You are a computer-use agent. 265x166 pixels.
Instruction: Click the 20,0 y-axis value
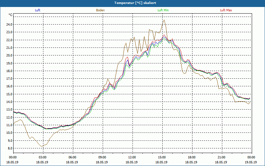[x=9, y=55]
